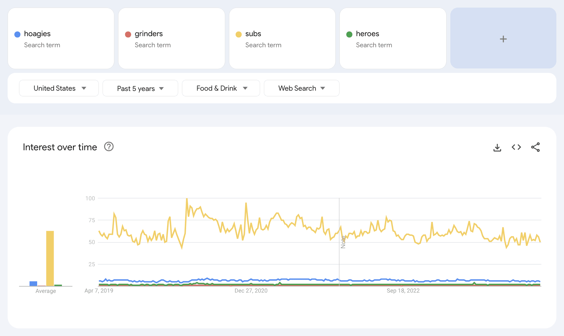Download the Interest over time data as CSV
This screenshot has height=336, width=564.
(497, 147)
